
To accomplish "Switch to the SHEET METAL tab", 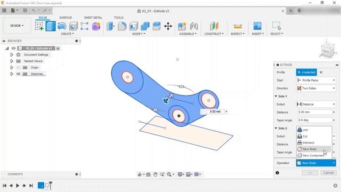I will (x=93, y=18).
